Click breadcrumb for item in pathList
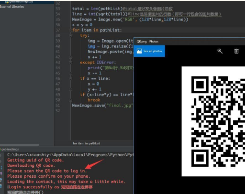 tap(86, 143)
